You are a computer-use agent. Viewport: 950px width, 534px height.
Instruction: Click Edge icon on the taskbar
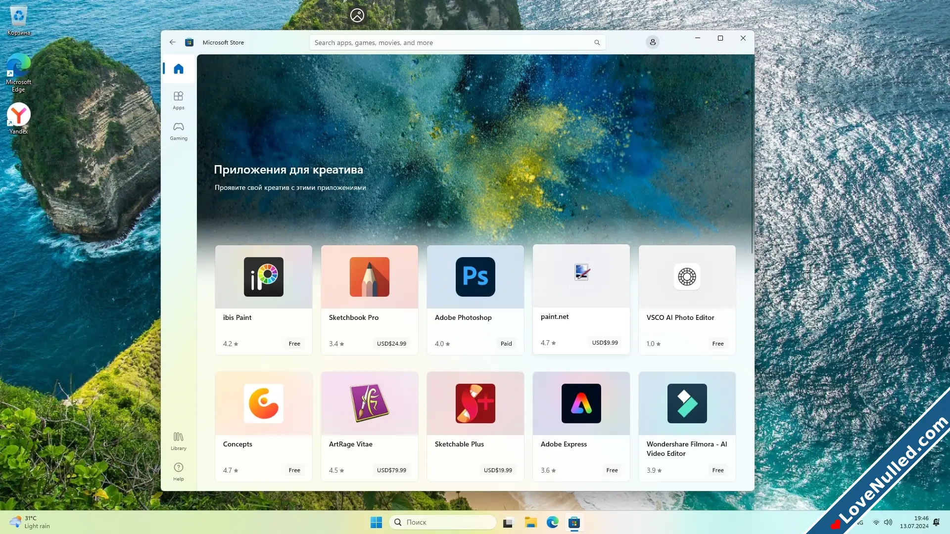coord(553,522)
